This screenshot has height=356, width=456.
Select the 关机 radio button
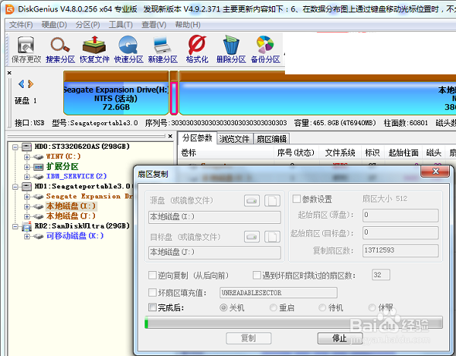point(223,307)
